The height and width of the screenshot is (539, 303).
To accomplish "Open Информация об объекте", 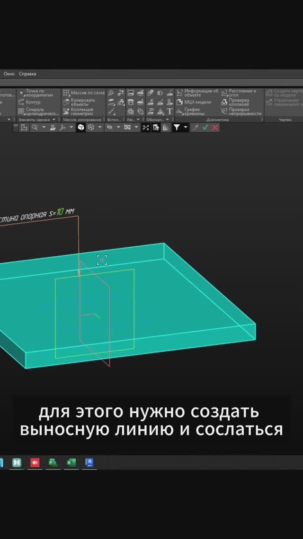I will 197,93.
